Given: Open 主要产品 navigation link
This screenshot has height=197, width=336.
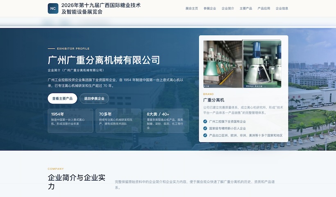Looking at the screenshot, I should pyautogui.click(x=245, y=9).
